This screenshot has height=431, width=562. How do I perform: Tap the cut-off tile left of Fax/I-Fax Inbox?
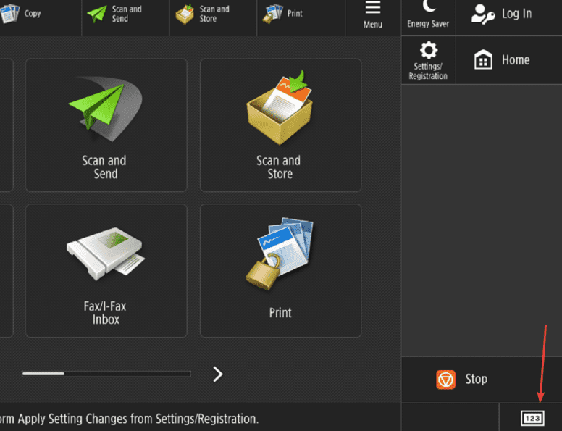[x=6, y=270]
